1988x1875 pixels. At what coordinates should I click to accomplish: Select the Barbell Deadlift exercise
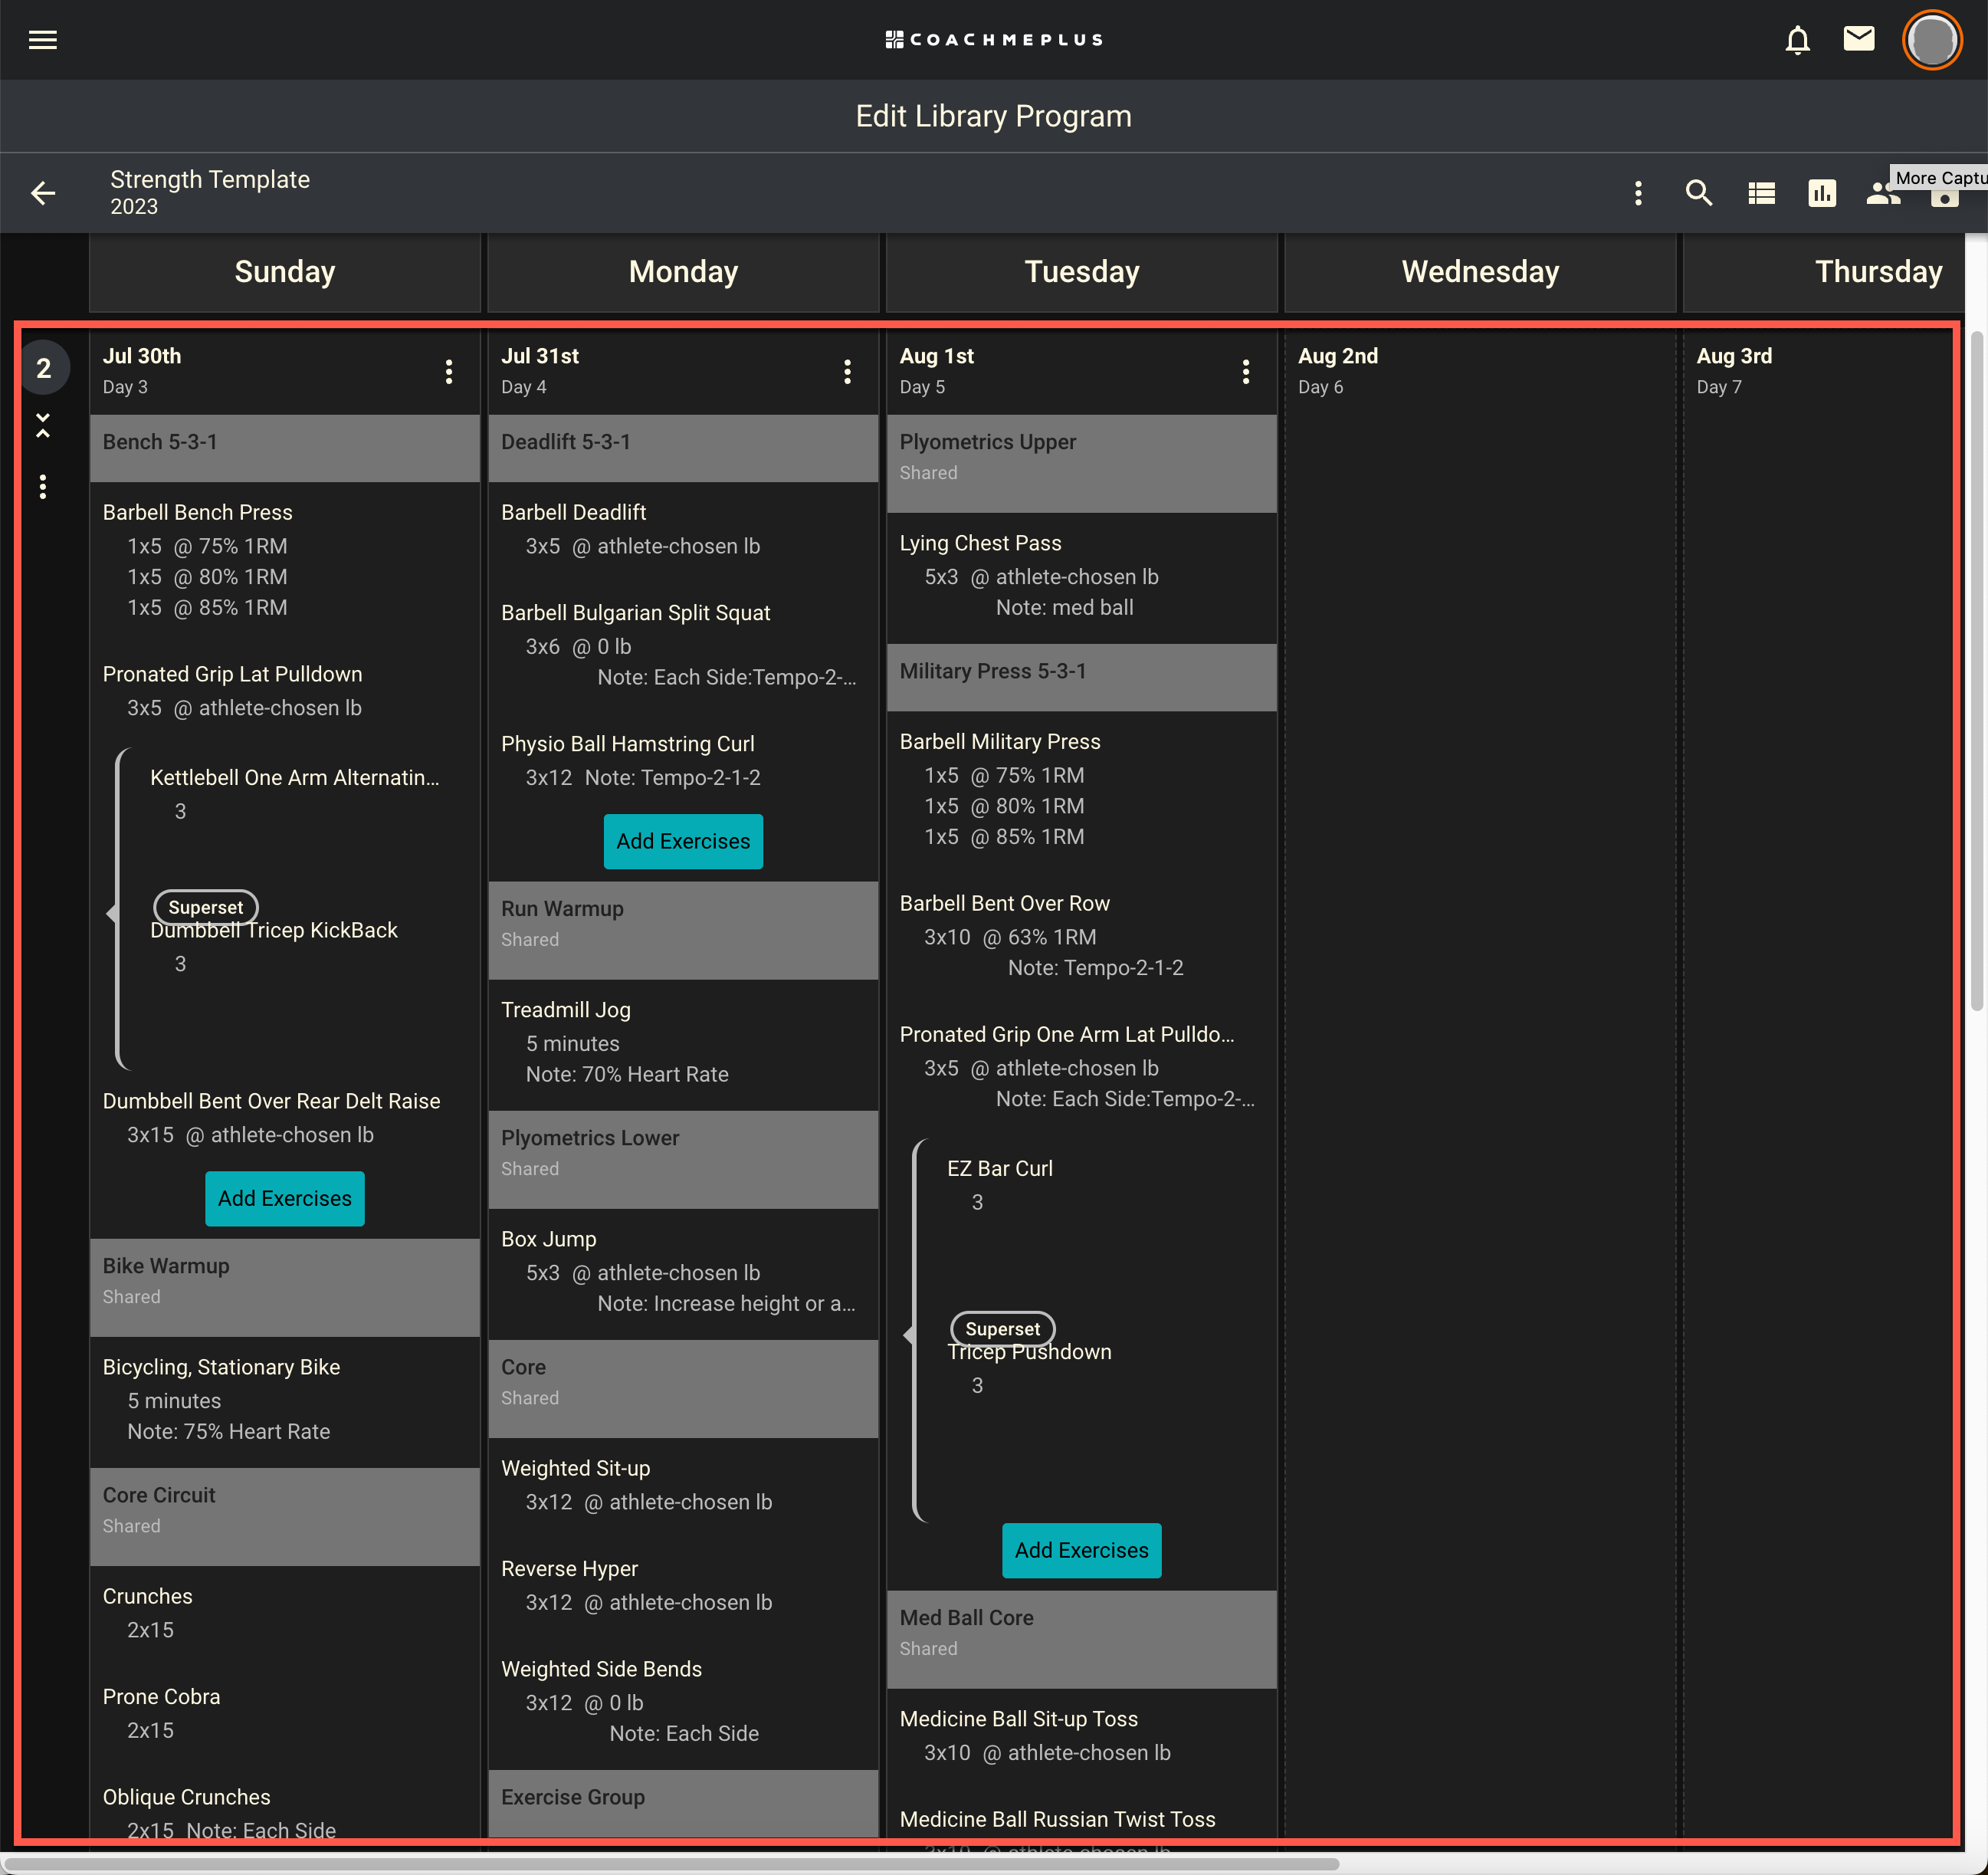(574, 512)
